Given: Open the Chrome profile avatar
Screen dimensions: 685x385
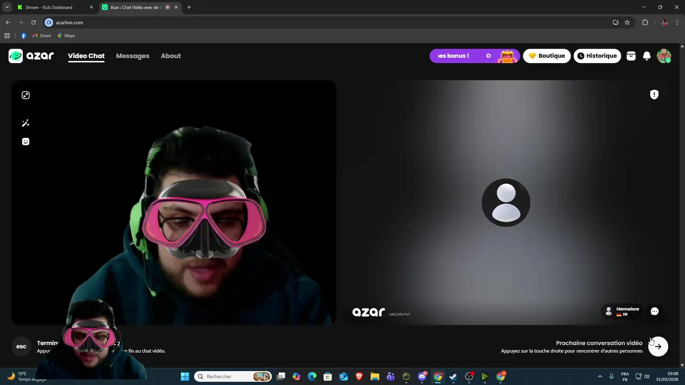Looking at the screenshot, I should click(x=664, y=22).
